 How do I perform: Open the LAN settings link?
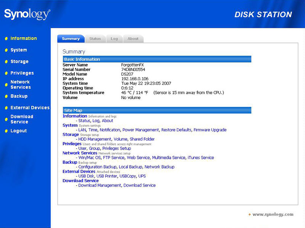click(82, 130)
